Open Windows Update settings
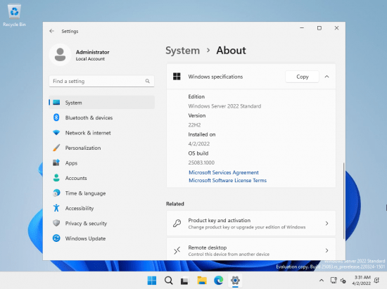 point(102,238)
